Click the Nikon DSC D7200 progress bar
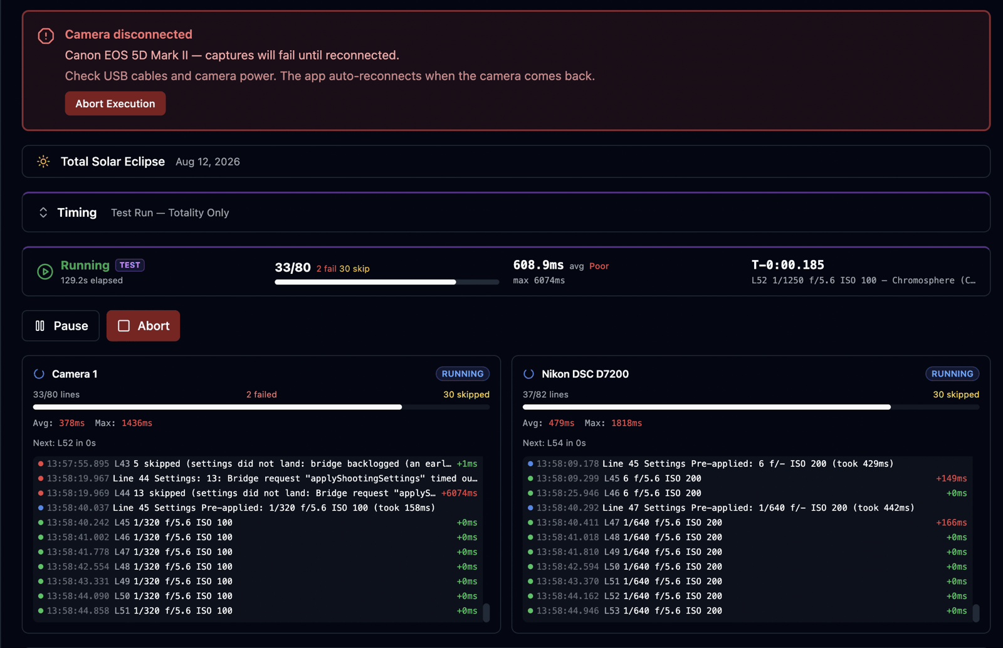The image size is (1003, 648). (x=751, y=407)
